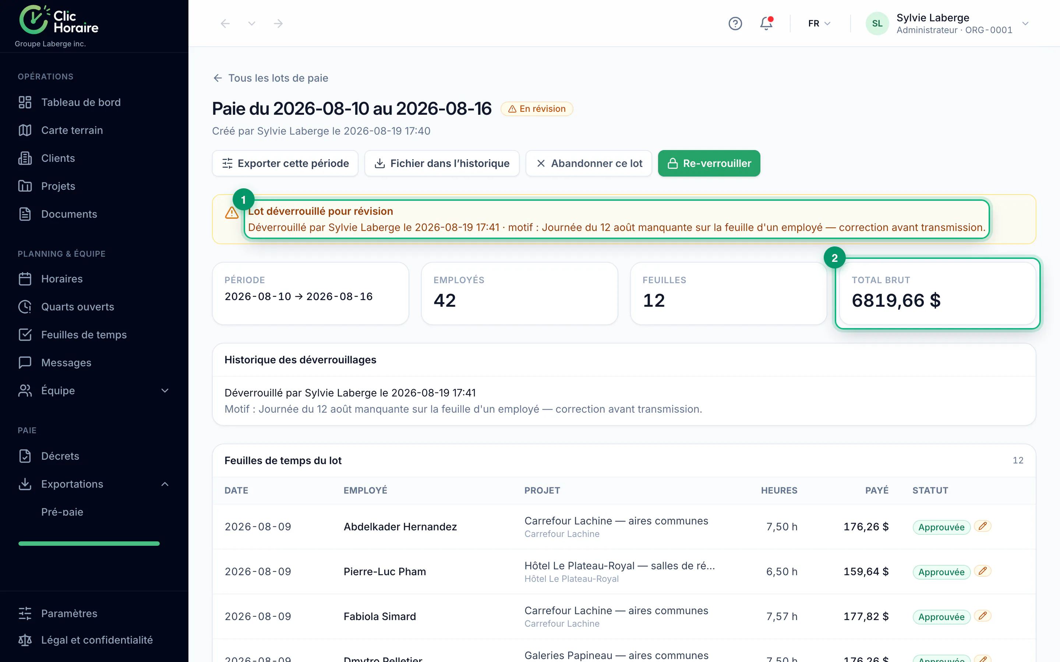This screenshot has height=662, width=1060.
Task: Click the Paramètres sliders icon
Action: [x=25, y=613]
